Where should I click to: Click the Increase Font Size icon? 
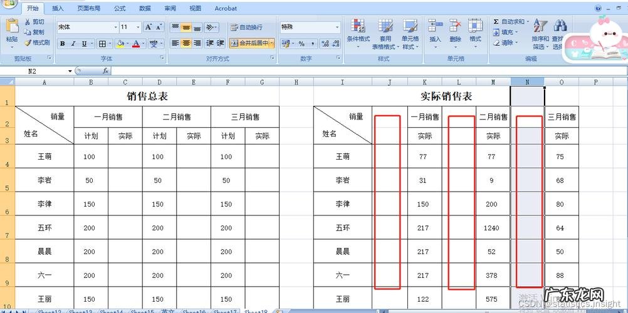(x=149, y=27)
